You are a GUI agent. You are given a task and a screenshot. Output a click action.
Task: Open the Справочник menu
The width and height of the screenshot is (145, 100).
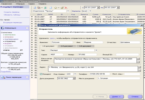[x=7, y=4]
